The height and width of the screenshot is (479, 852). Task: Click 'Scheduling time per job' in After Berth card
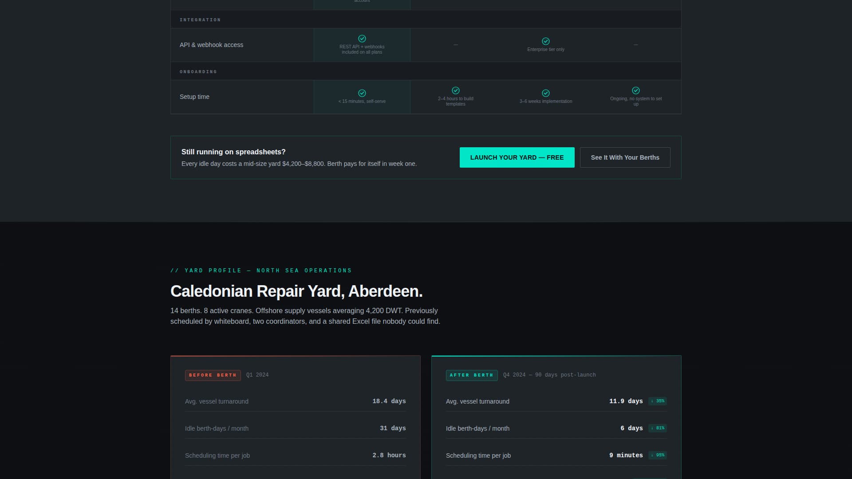(x=478, y=455)
